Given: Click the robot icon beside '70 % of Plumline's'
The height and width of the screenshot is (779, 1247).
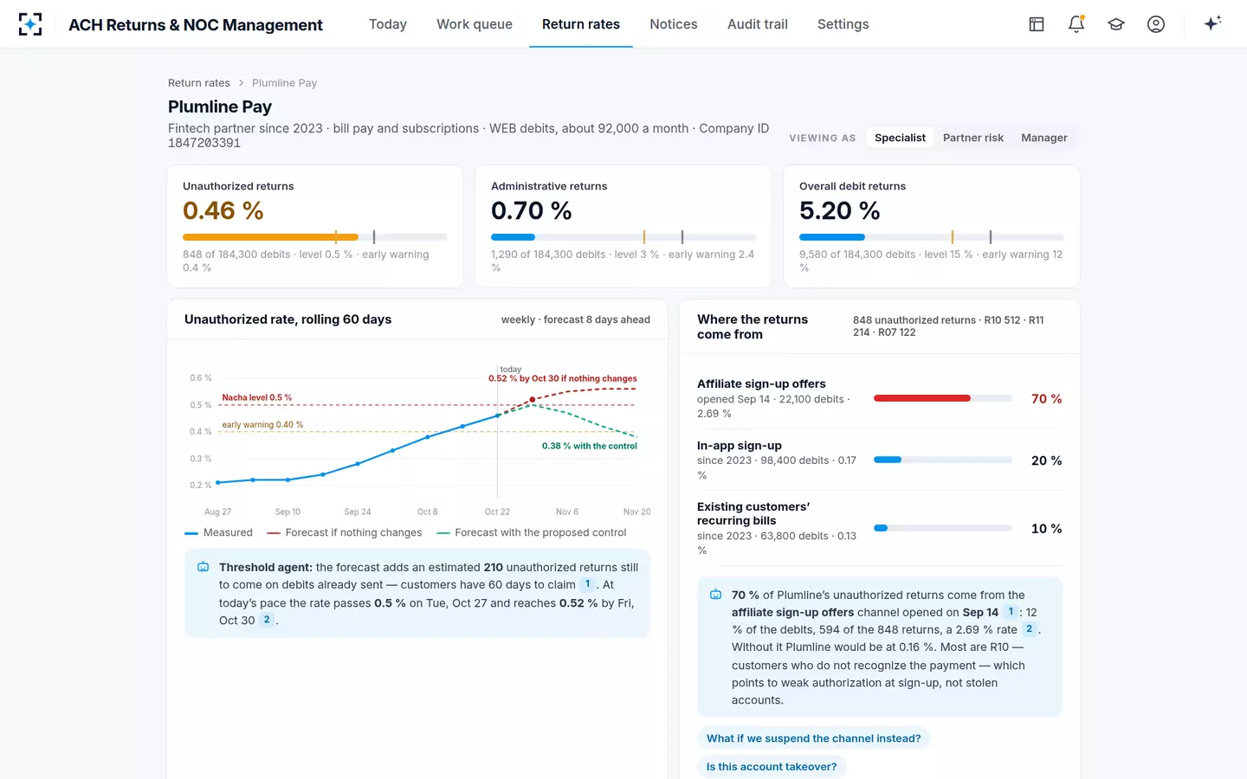Looking at the screenshot, I should pyautogui.click(x=715, y=595).
